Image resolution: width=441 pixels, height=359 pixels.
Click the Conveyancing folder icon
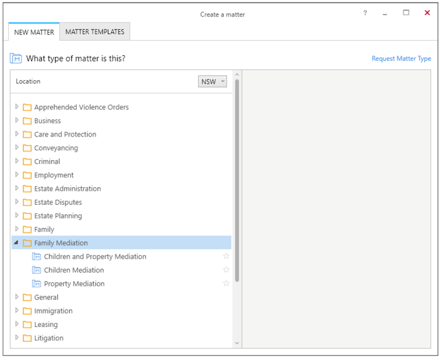(x=27, y=148)
